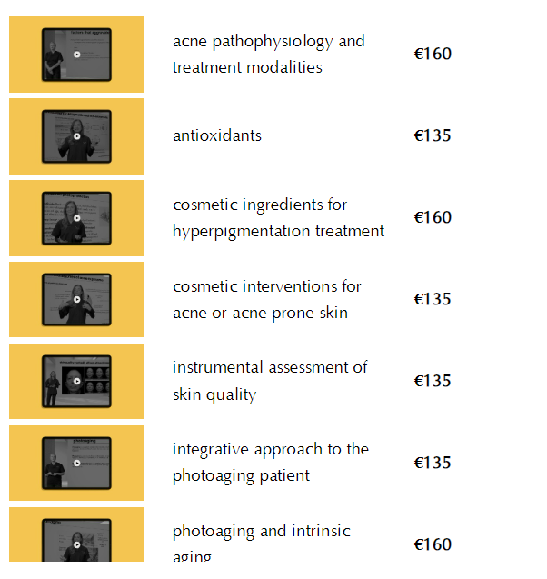Play the antioxidants video preview
The width and height of the screenshot is (547, 579).
click(76, 136)
